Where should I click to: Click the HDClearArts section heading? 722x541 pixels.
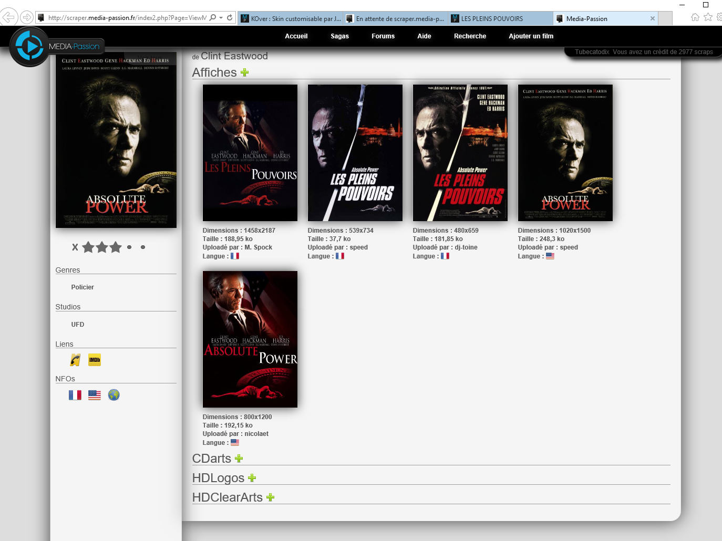[228, 497]
